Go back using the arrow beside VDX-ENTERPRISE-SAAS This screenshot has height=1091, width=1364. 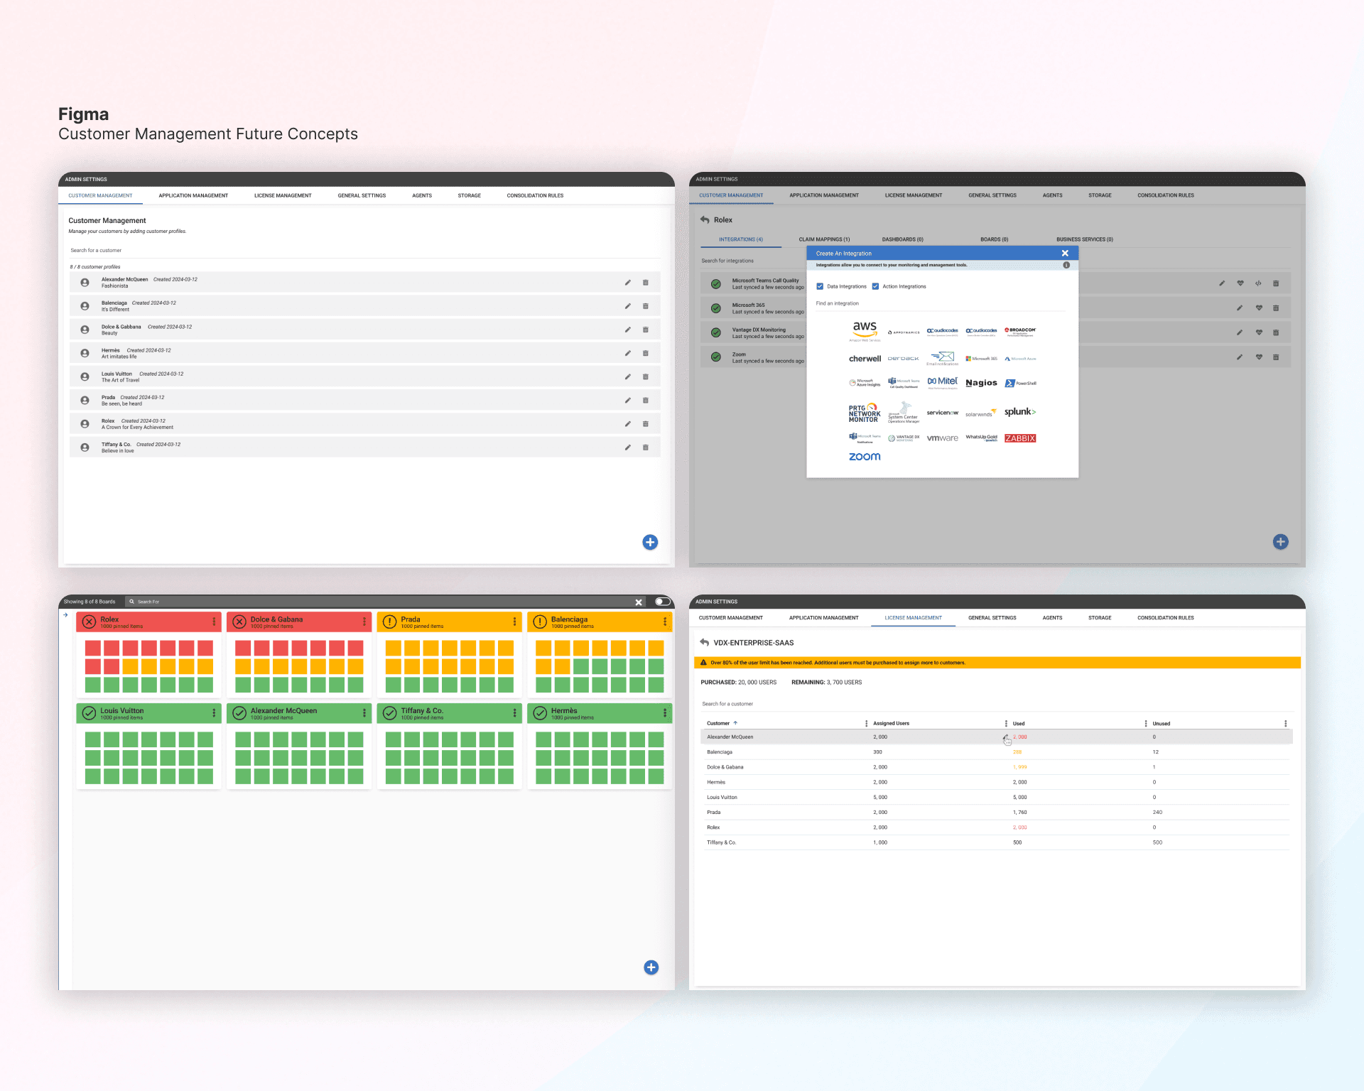point(705,643)
